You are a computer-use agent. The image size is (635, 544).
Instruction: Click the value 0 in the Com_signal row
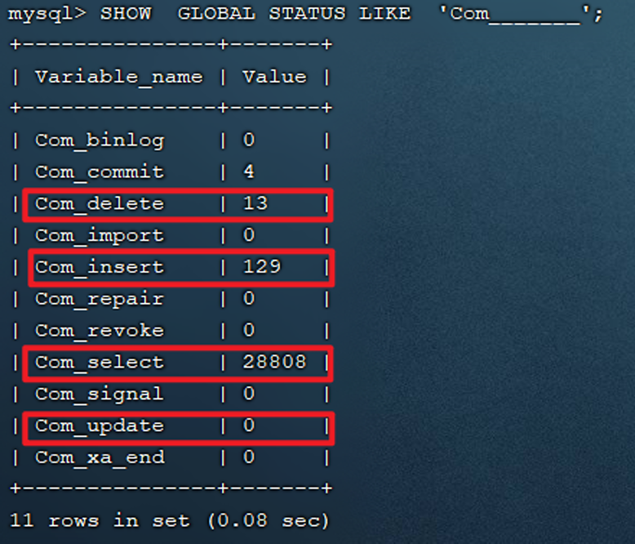click(x=249, y=394)
